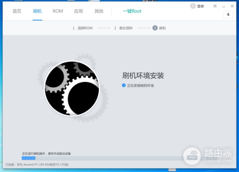Select the 其他 tab
The image size is (239, 172).
99,11
